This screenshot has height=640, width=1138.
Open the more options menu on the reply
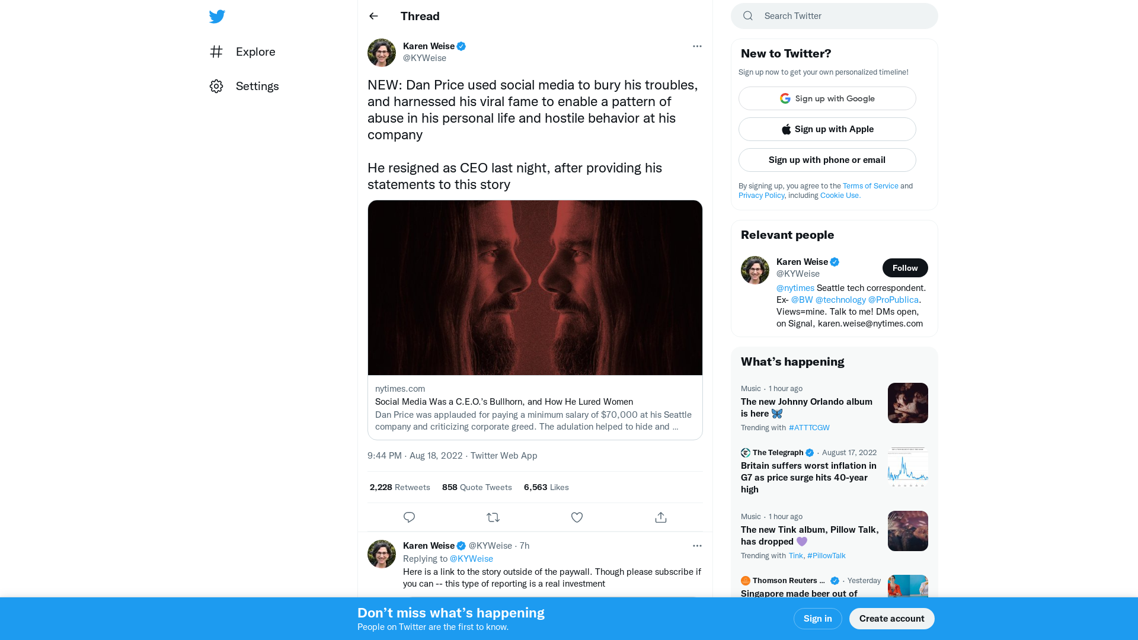point(697,545)
